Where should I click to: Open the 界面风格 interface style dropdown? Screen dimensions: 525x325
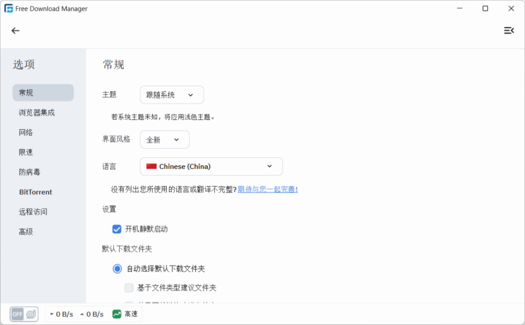point(164,139)
